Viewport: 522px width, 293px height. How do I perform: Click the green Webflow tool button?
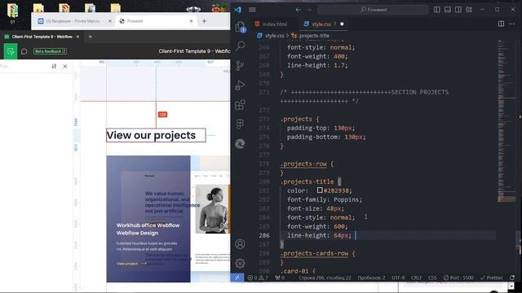(x=11, y=51)
